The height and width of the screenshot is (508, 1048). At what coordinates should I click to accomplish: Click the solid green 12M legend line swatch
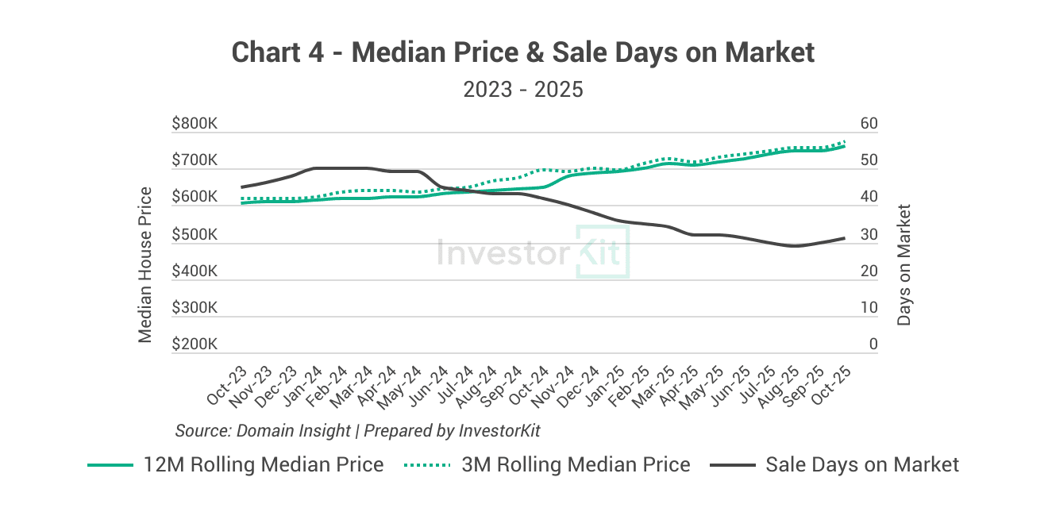110,465
